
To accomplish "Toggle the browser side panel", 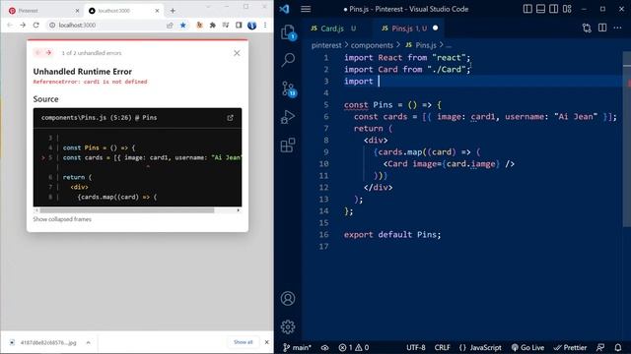I will [239, 25].
